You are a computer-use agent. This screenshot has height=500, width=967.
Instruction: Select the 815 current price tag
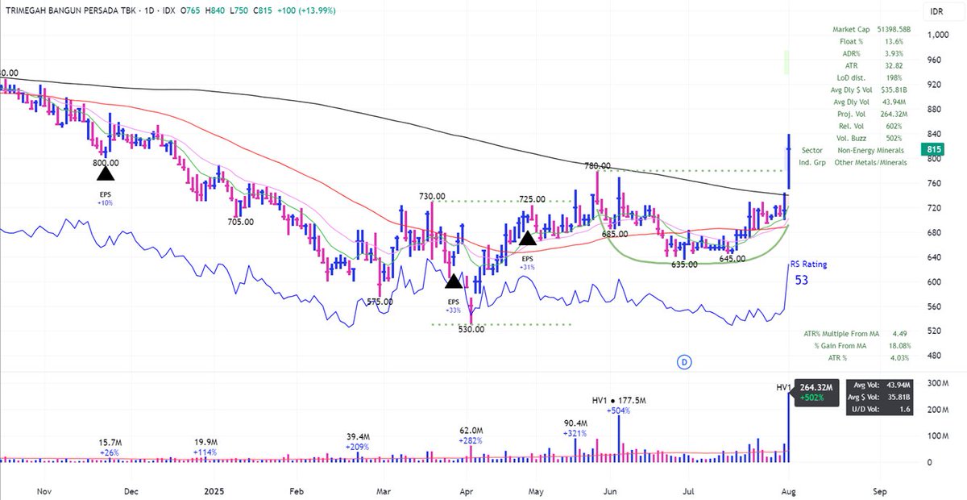pos(935,149)
